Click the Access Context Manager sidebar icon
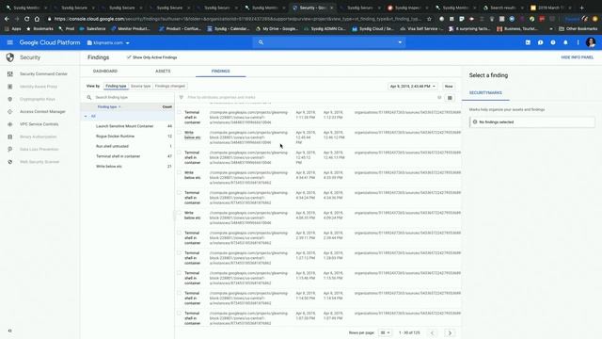 coord(10,111)
